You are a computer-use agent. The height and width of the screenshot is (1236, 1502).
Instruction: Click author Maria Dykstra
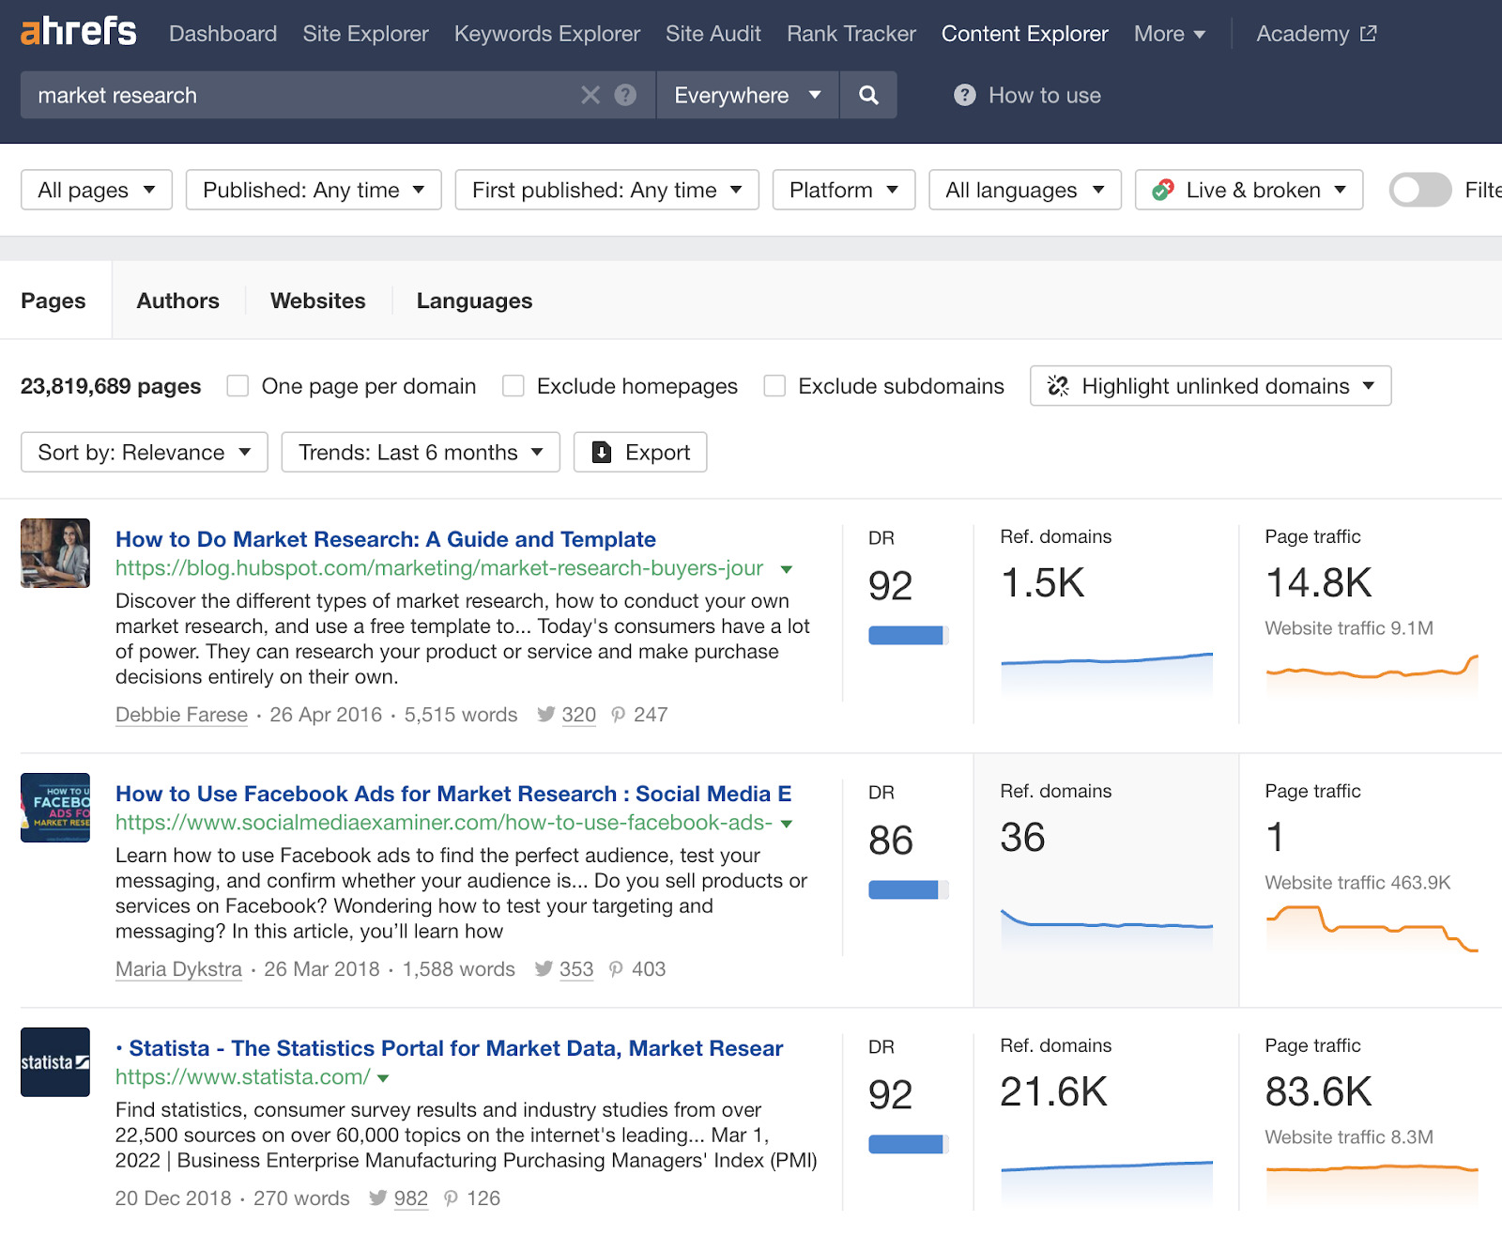178,969
